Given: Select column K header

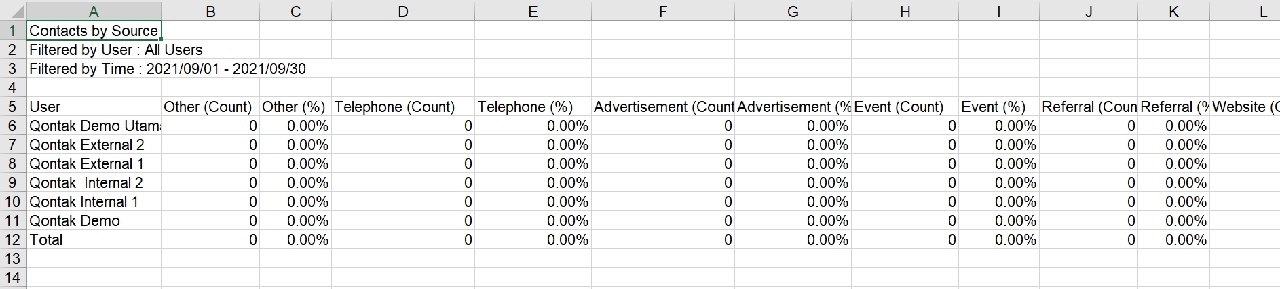Looking at the screenshot, I should 1173,12.
